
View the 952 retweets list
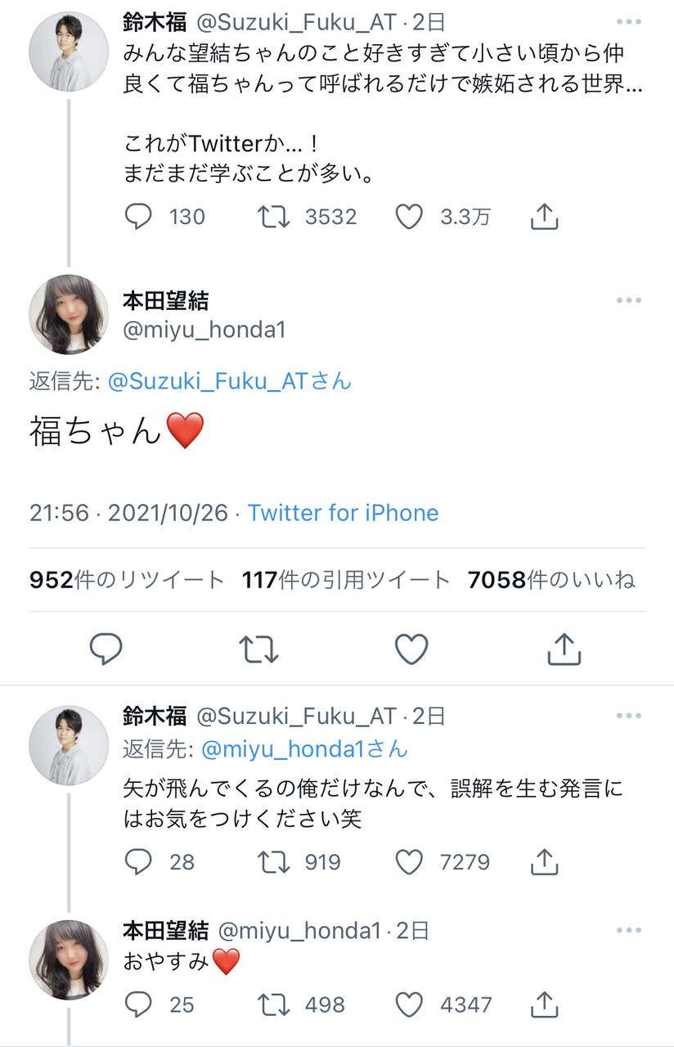[127, 580]
